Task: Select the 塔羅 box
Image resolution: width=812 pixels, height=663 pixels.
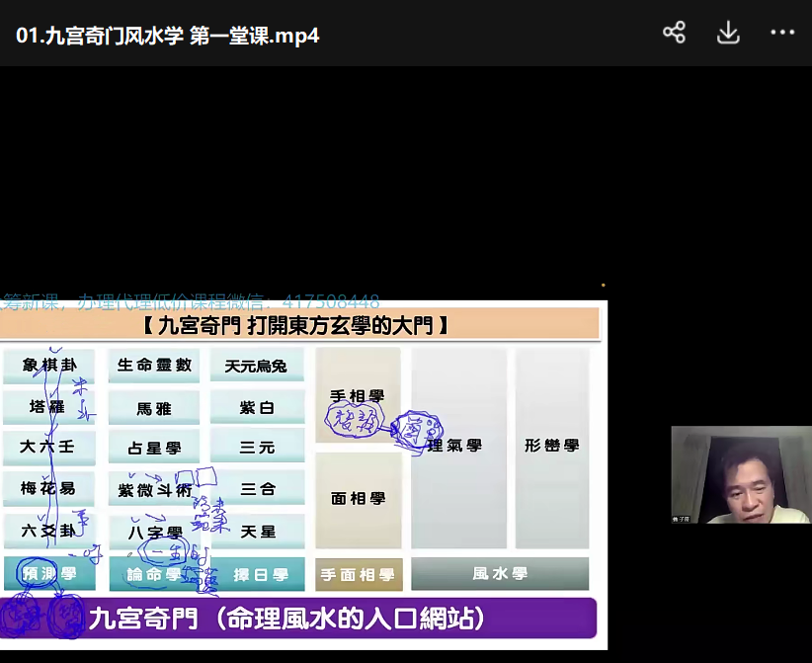Action: (x=49, y=406)
